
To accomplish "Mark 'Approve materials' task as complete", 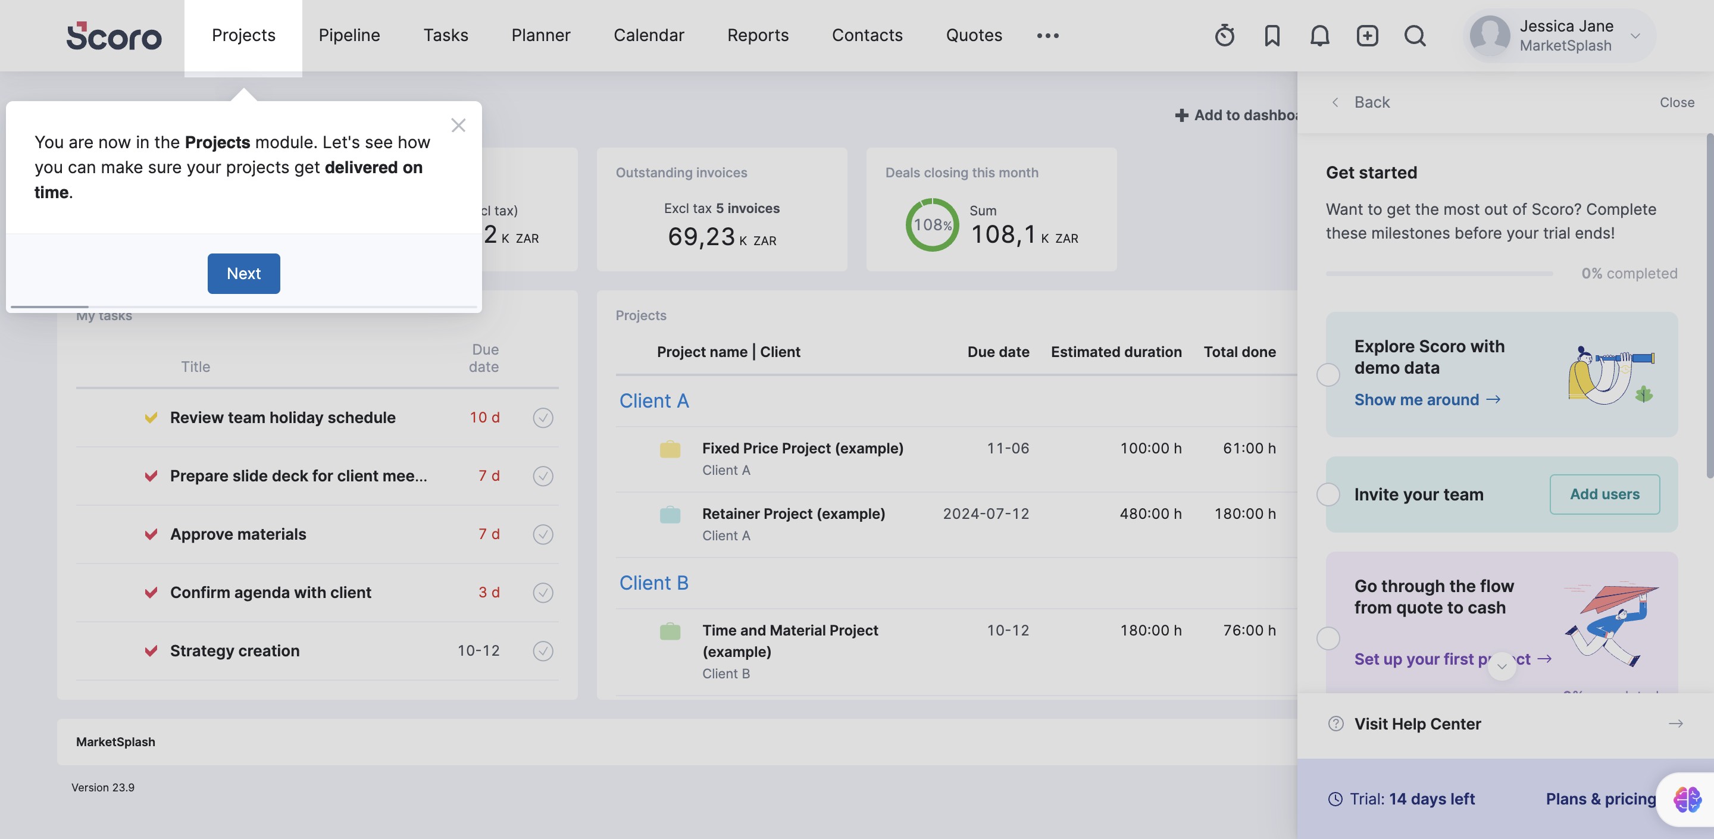I will coord(543,534).
